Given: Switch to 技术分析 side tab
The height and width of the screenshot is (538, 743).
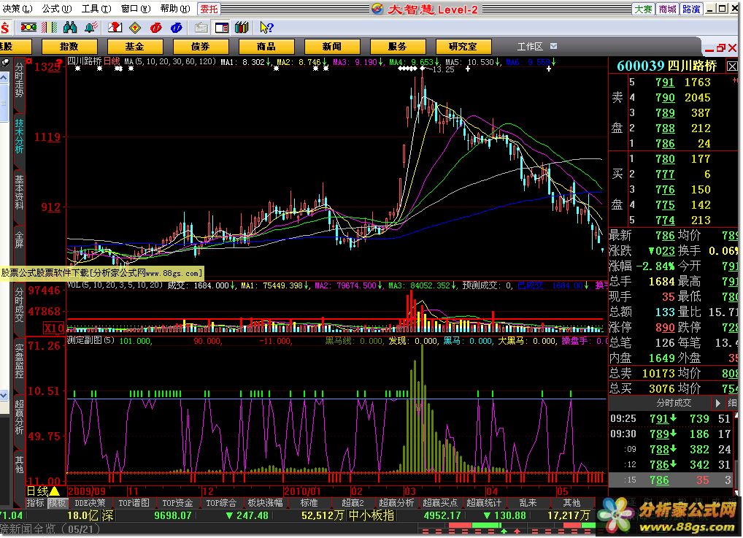Looking at the screenshot, I should pos(19,136).
